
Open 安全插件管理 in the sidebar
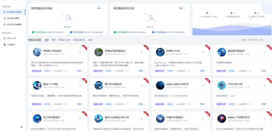coord(13,18)
